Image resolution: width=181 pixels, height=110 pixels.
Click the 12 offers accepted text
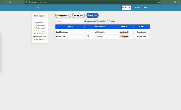click(x=40, y=31)
